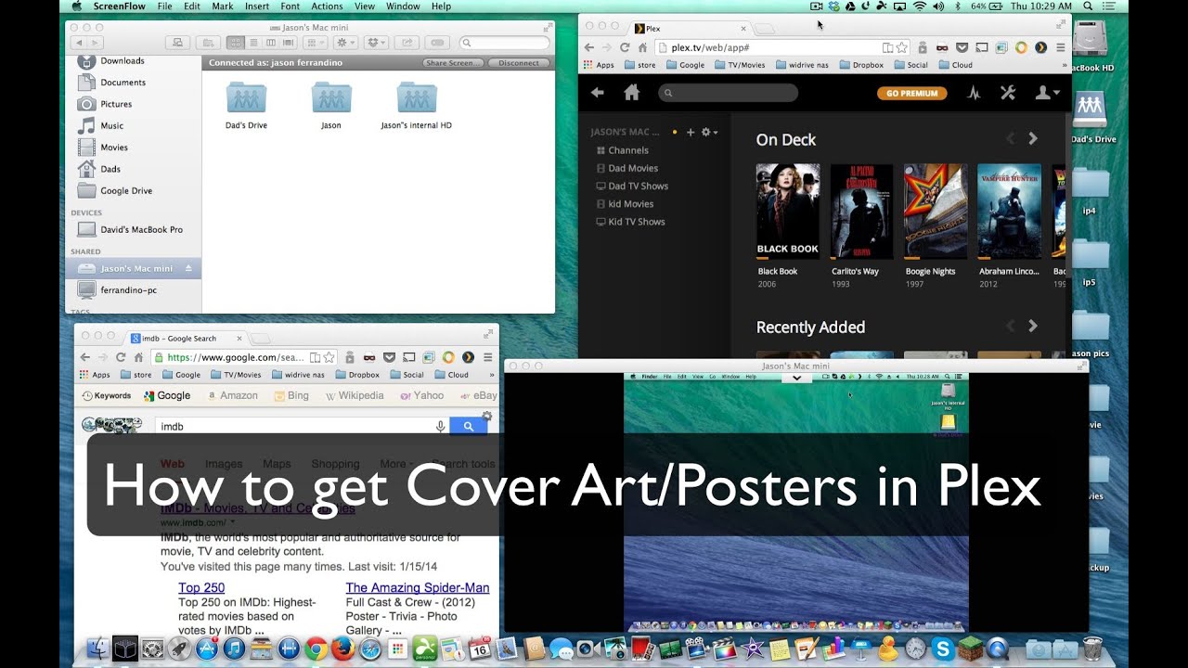
Task: Open Finder action gear dropdown
Action: 345,43
